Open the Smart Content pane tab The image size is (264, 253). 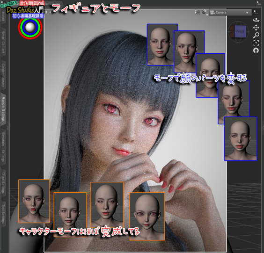(x=3, y=42)
